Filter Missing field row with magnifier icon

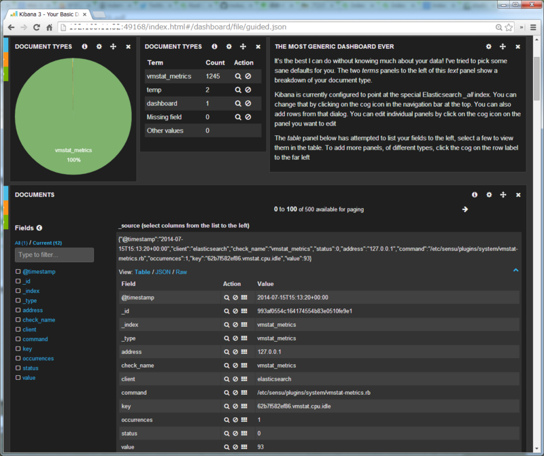[x=238, y=117]
